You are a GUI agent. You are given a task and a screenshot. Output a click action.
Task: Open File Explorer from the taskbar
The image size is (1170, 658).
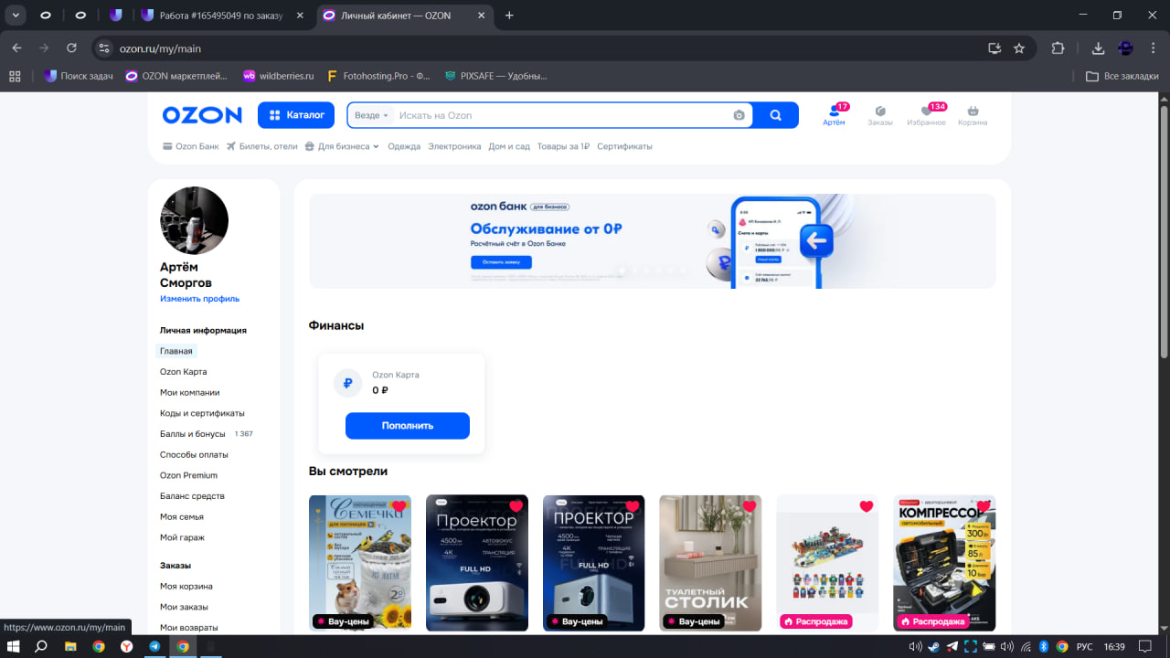tap(69, 646)
